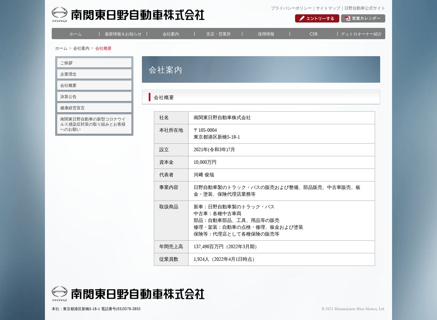Open the サイトマップ link

328,8
